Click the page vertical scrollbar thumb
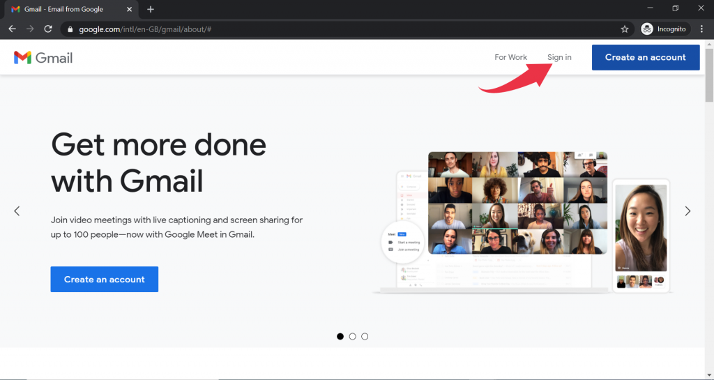Viewport: 714px width, 380px height. [709, 75]
